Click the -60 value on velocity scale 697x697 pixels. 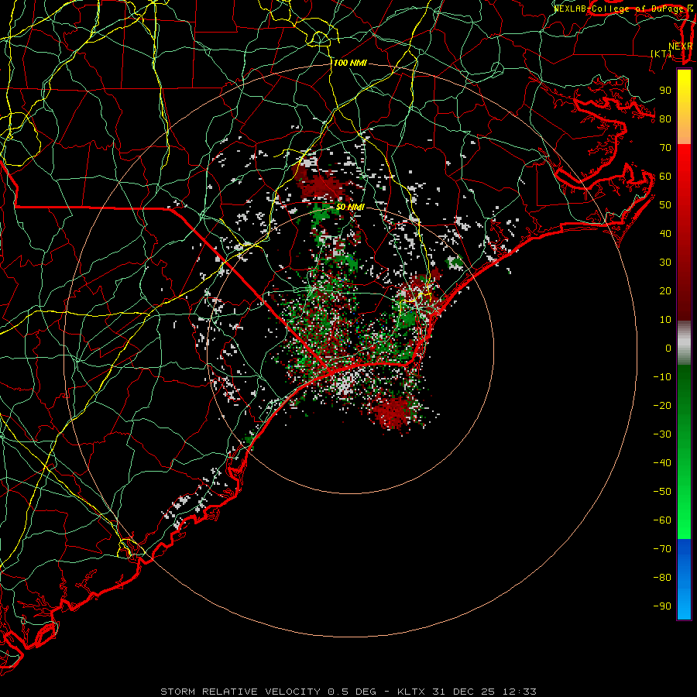click(x=662, y=520)
